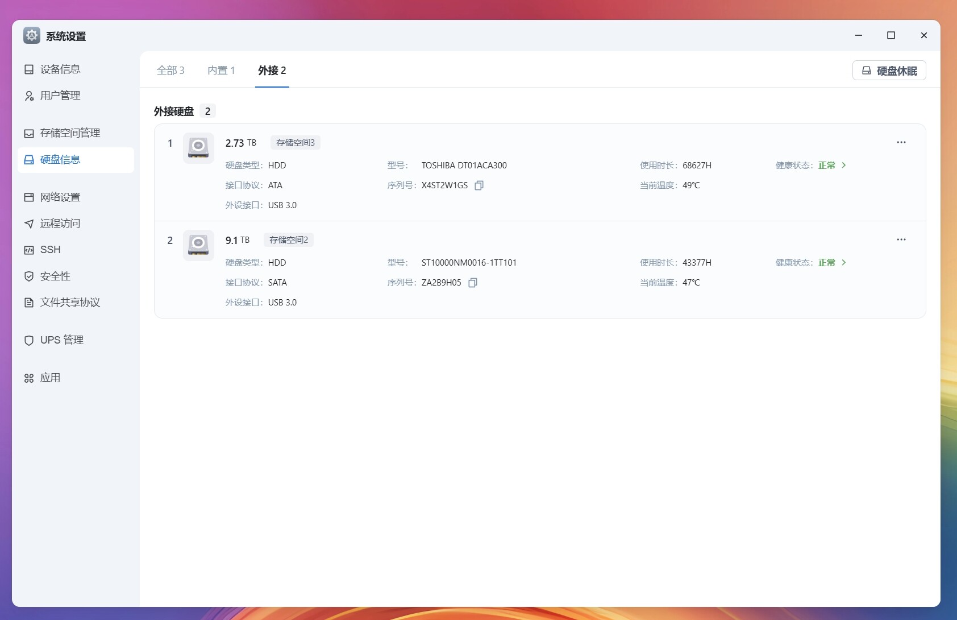This screenshot has height=620, width=957.
Task: Click the 用户管理 person icon
Action: point(29,96)
